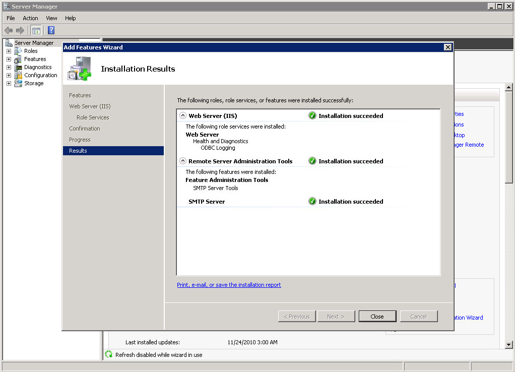This screenshot has height=372, width=515.
Task: Click the vertical scrollbar thumb in main pane
Action: click(x=509, y=137)
